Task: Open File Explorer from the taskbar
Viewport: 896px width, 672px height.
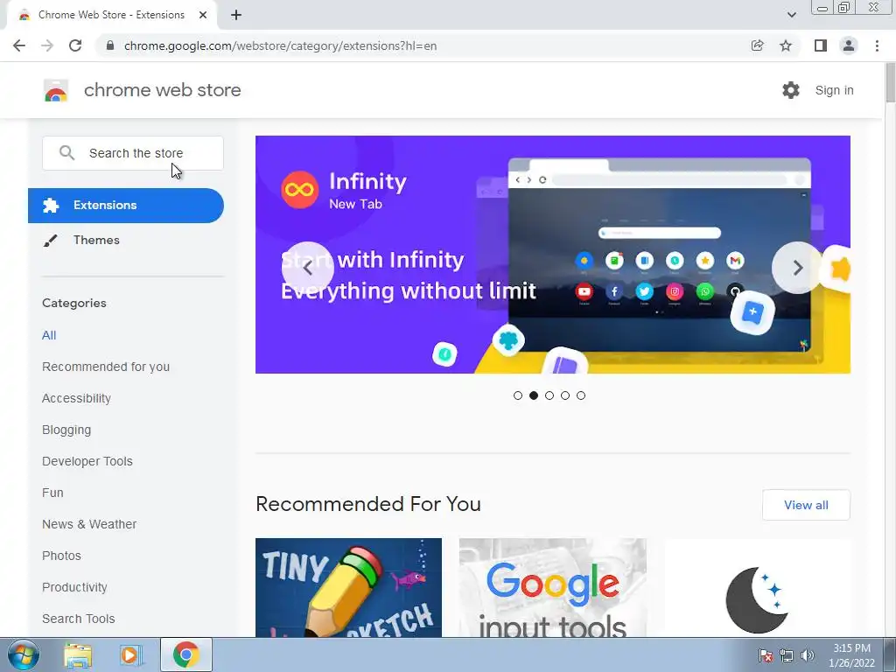Action: click(x=78, y=654)
